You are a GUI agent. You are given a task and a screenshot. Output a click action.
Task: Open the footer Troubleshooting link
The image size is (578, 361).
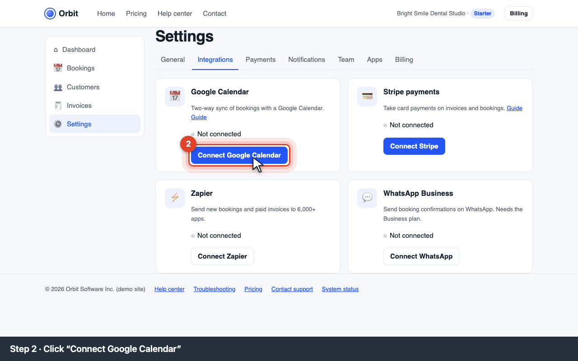pos(214,289)
